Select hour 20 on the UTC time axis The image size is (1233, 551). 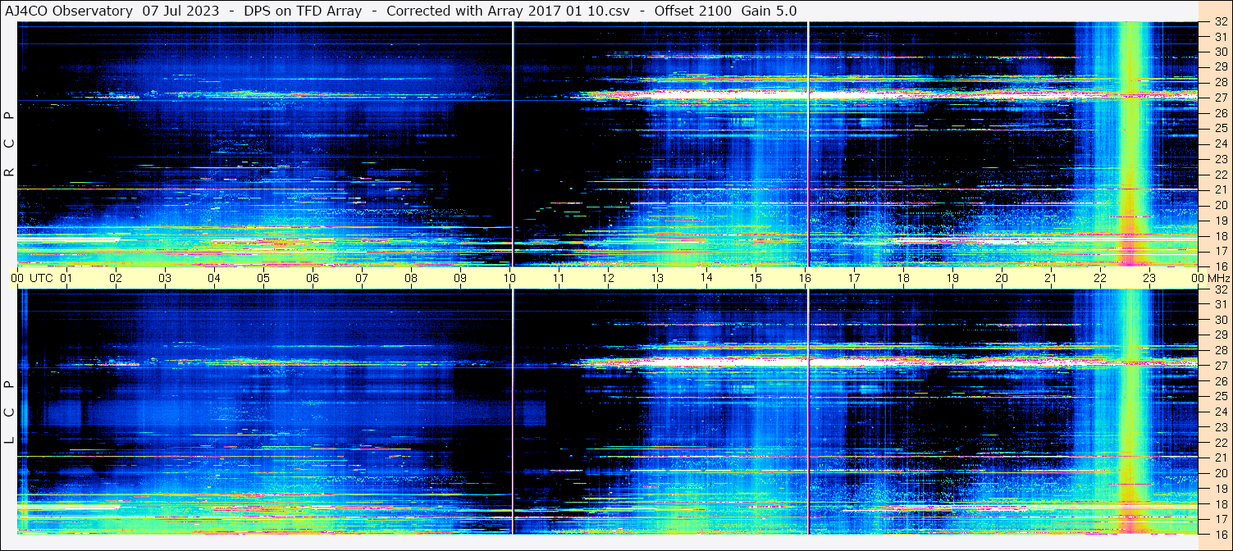click(x=1002, y=278)
